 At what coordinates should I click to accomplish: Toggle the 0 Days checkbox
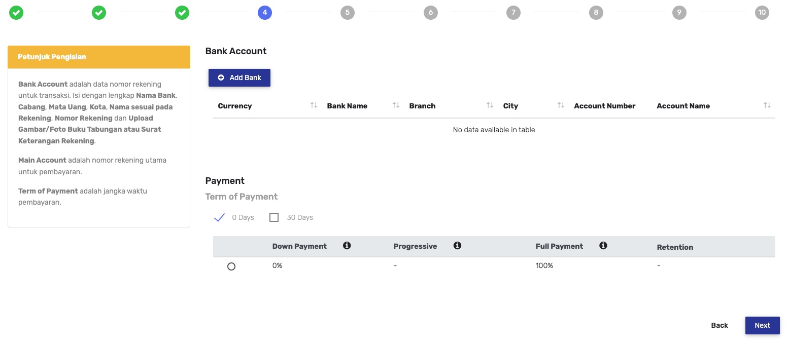tap(220, 217)
